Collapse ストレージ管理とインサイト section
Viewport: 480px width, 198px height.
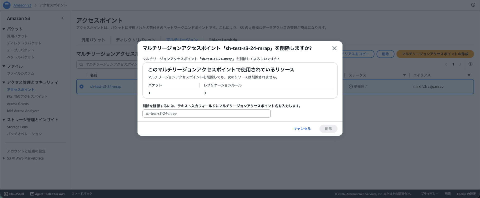click(4, 120)
